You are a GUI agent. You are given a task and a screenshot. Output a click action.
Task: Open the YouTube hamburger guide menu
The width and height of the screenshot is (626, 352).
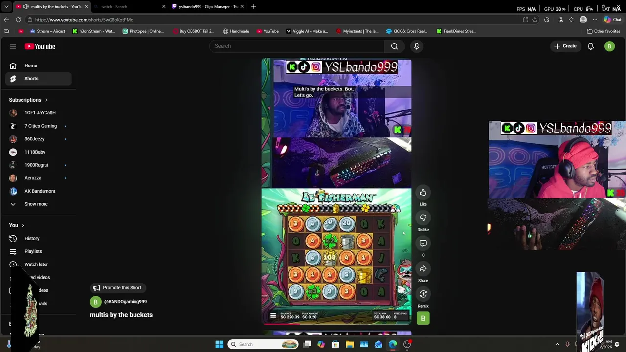pos(13,46)
